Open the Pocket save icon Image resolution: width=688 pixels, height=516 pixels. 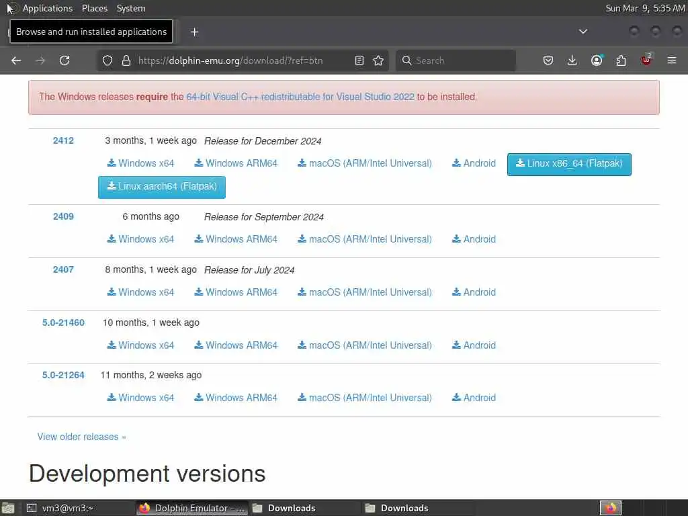(x=548, y=60)
